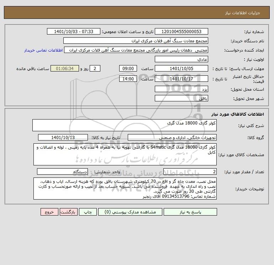
Task: Click the label شرح کلی نیاز
Action: point(251,126)
